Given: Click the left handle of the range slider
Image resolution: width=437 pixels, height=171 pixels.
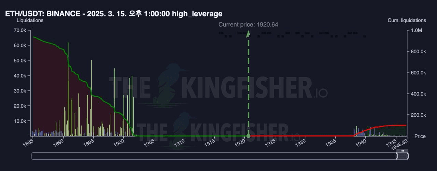Looking at the screenshot, I should click(397, 156).
